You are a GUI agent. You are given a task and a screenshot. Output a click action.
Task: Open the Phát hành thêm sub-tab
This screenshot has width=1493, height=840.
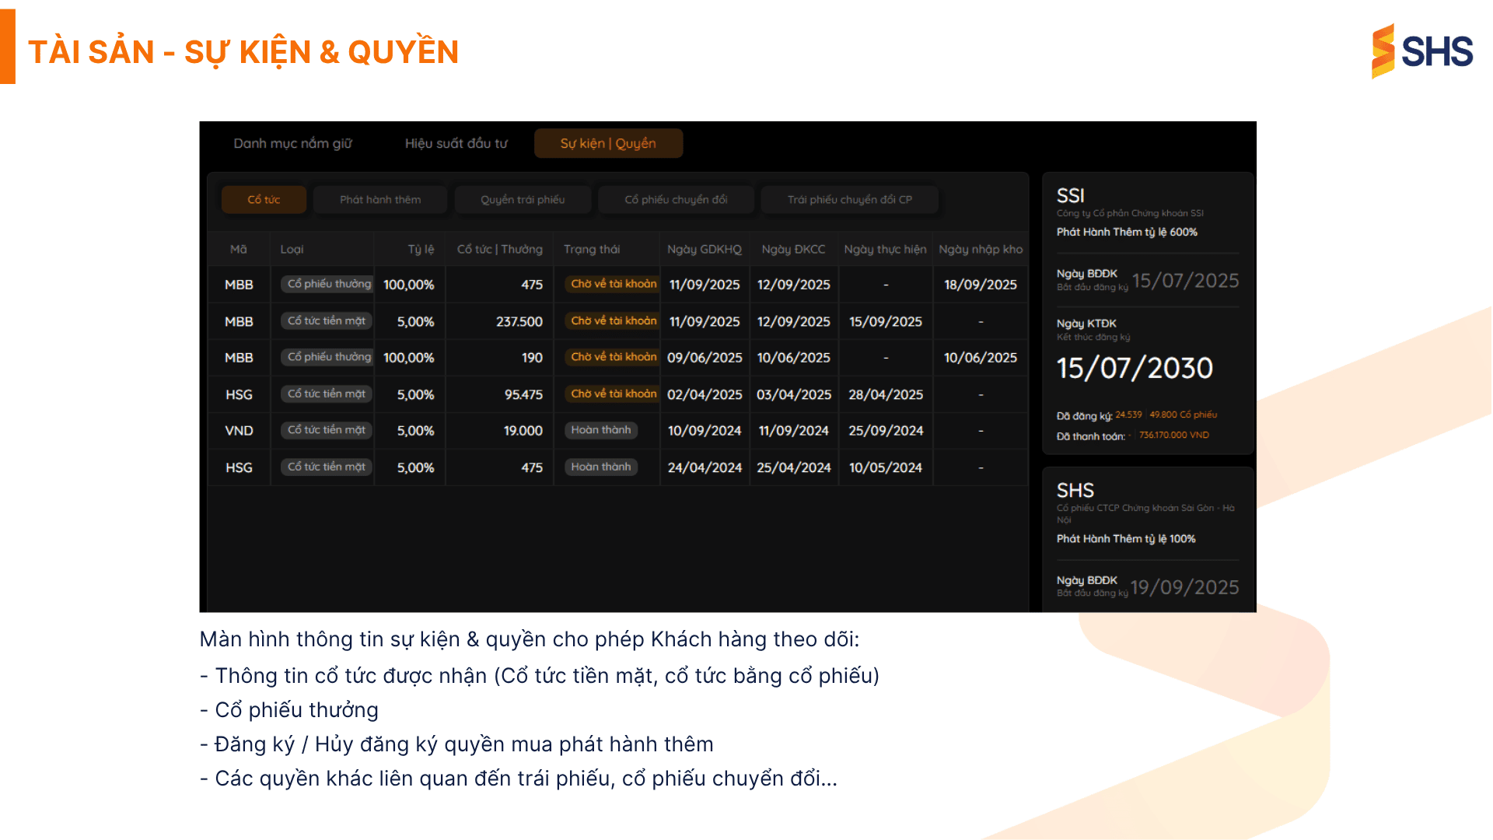coord(380,200)
